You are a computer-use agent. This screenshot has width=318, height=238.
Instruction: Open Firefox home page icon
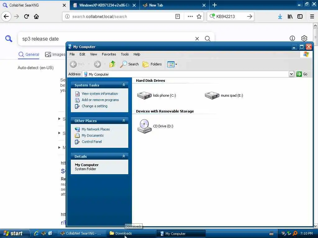point(36,16)
